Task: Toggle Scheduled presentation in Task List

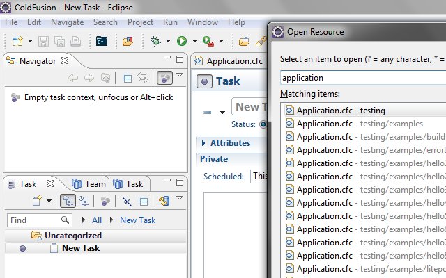Action: [84, 201]
